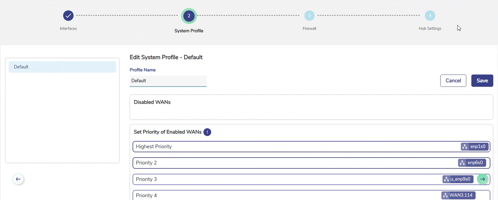Click the Highest Priority row

pyautogui.click(x=286, y=147)
